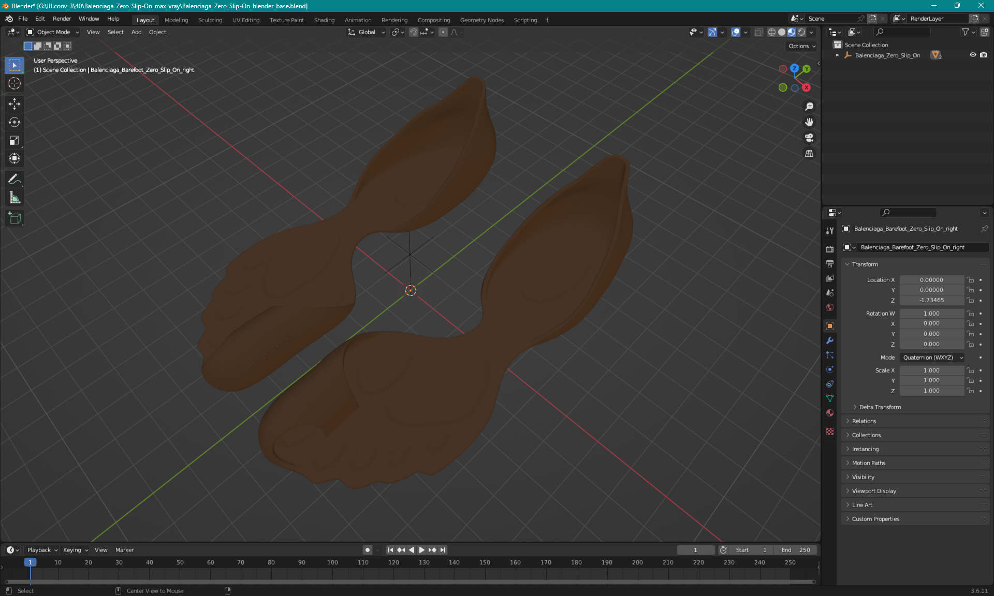
Task: Toggle auto keying record button
Action: pos(367,550)
